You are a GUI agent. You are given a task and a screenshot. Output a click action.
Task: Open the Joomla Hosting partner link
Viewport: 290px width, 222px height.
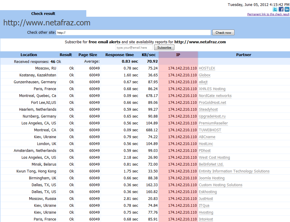pos(211,178)
